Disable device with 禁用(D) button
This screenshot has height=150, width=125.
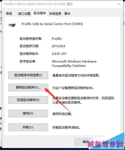pyautogui.click(x=28, y=114)
